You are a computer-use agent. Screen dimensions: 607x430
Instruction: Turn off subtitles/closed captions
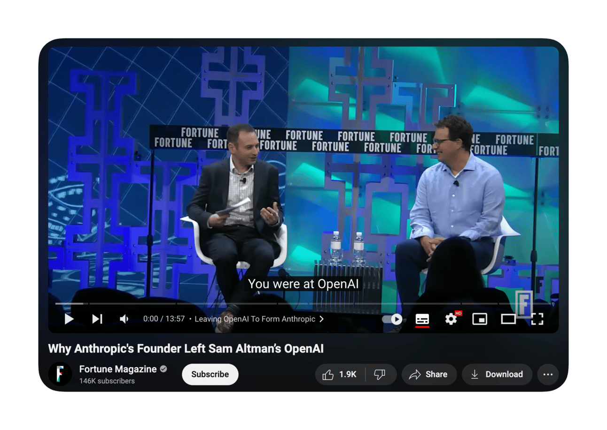[422, 319]
